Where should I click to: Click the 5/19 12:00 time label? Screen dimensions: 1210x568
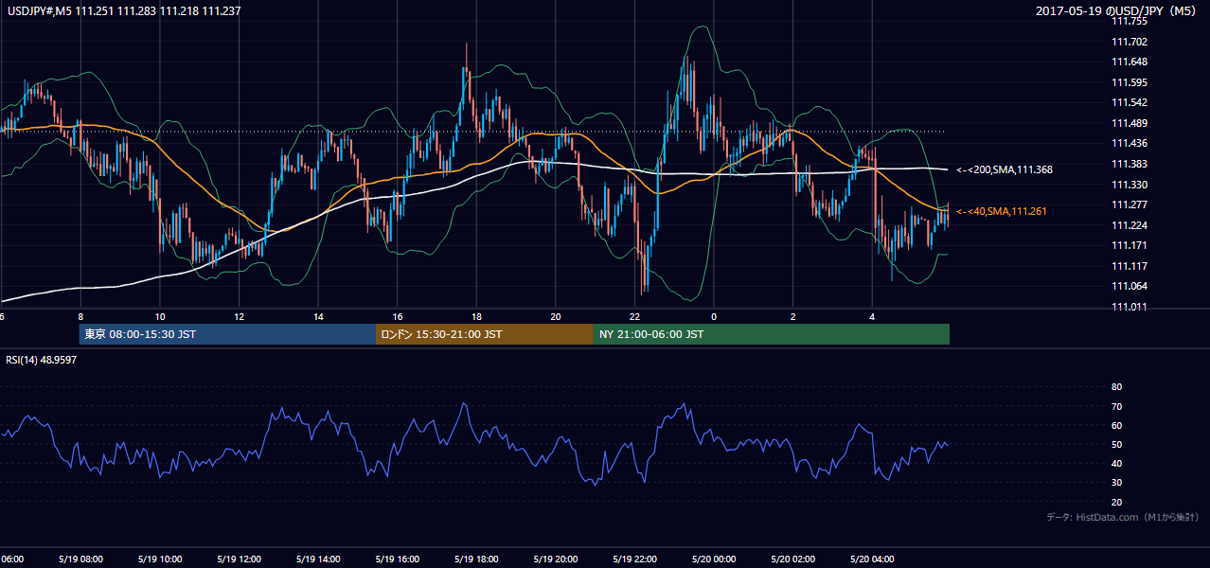tap(238, 559)
